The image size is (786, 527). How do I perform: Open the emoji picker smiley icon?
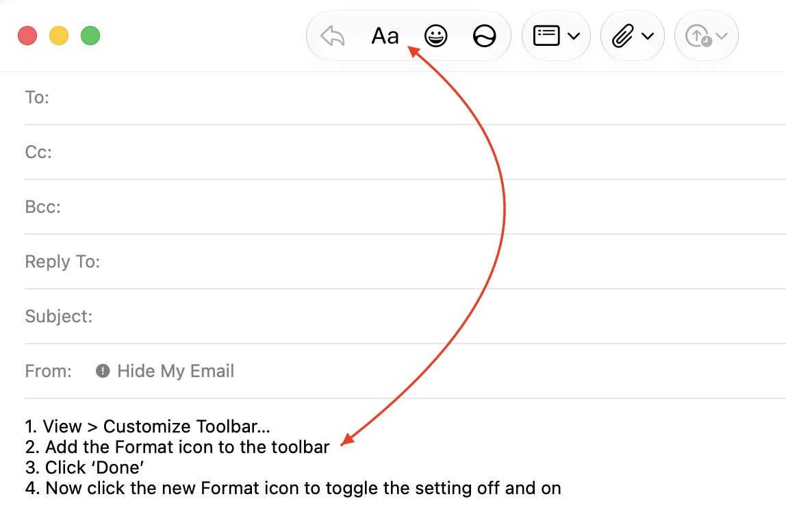(x=435, y=36)
